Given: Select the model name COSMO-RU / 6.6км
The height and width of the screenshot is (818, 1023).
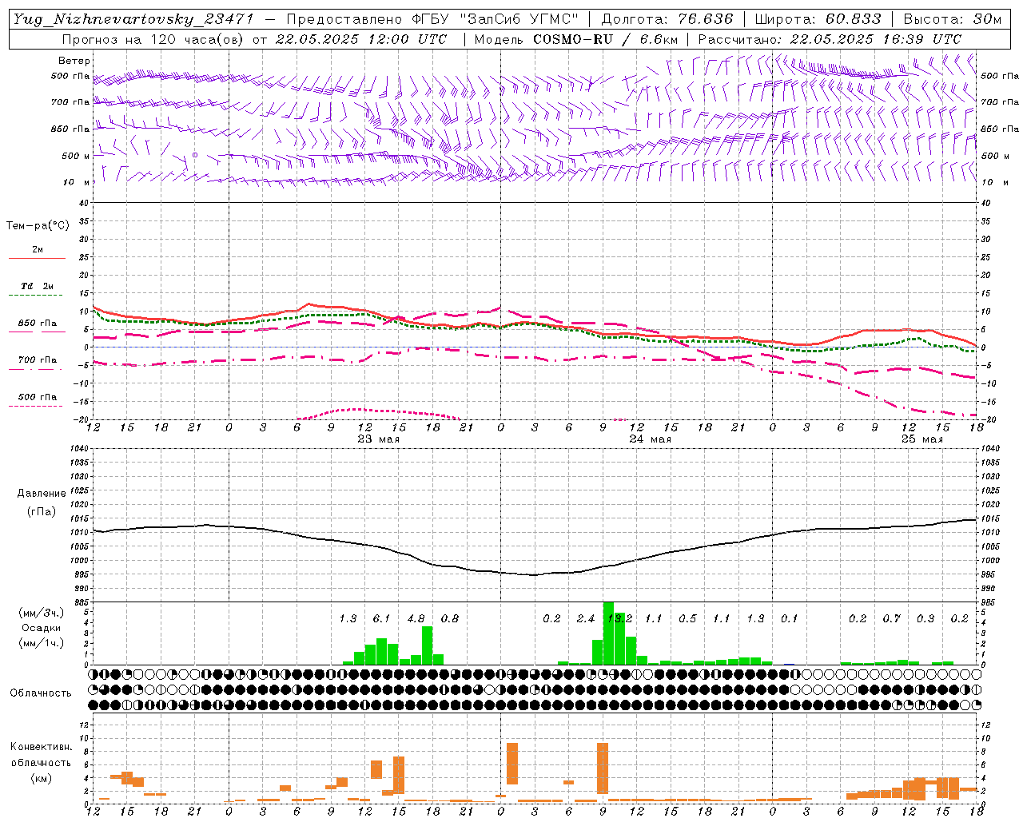Looking at the screenshot, I should click(605, 39).
